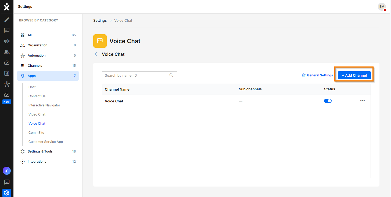The height and width of the screenshot is (197, 391).
Task: Open the contacts people icon
Action: pyautogui.click(x=7, y=52)
